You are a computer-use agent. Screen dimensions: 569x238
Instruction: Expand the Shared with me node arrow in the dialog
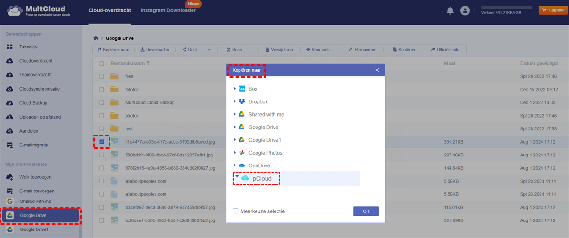(x=234, y=114)
